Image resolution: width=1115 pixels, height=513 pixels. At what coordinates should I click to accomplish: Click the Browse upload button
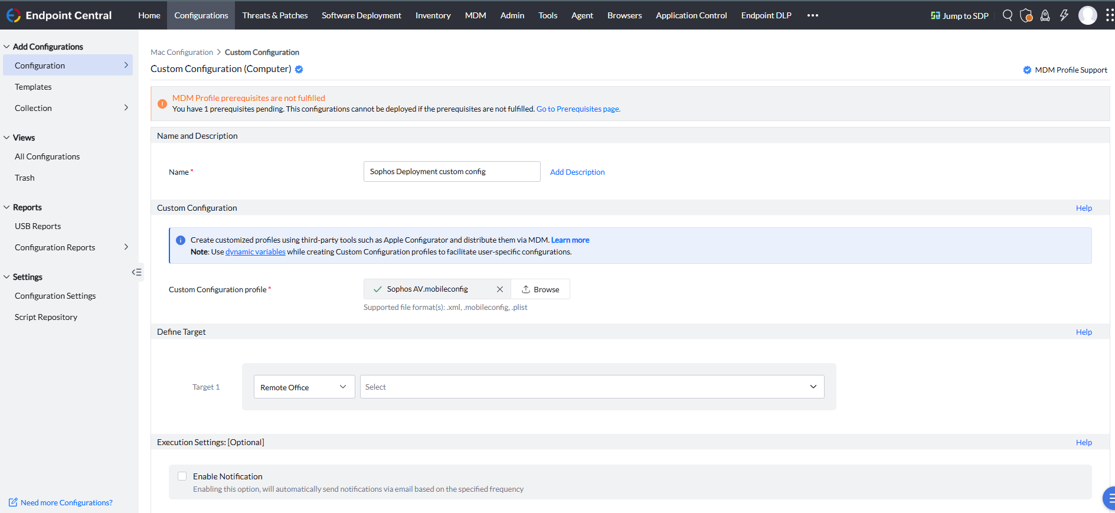coord(540,289)
